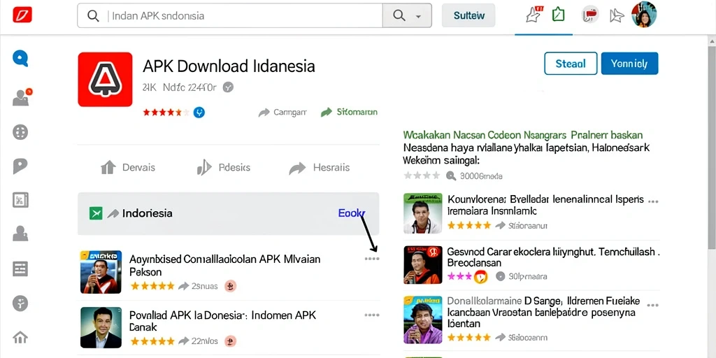
Task: Open options menu for 'Kounvlorena: Bvelladar' item
Action: point(653,201)
